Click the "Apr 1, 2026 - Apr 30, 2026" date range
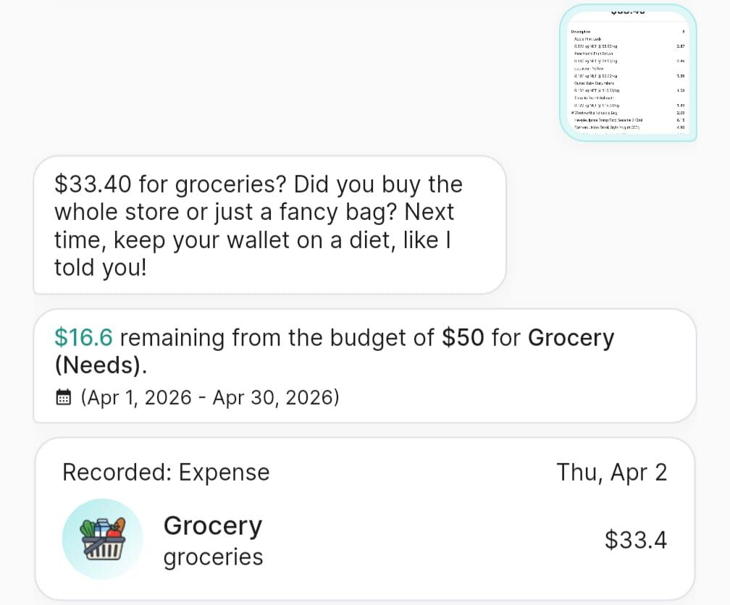 [210, 397]
